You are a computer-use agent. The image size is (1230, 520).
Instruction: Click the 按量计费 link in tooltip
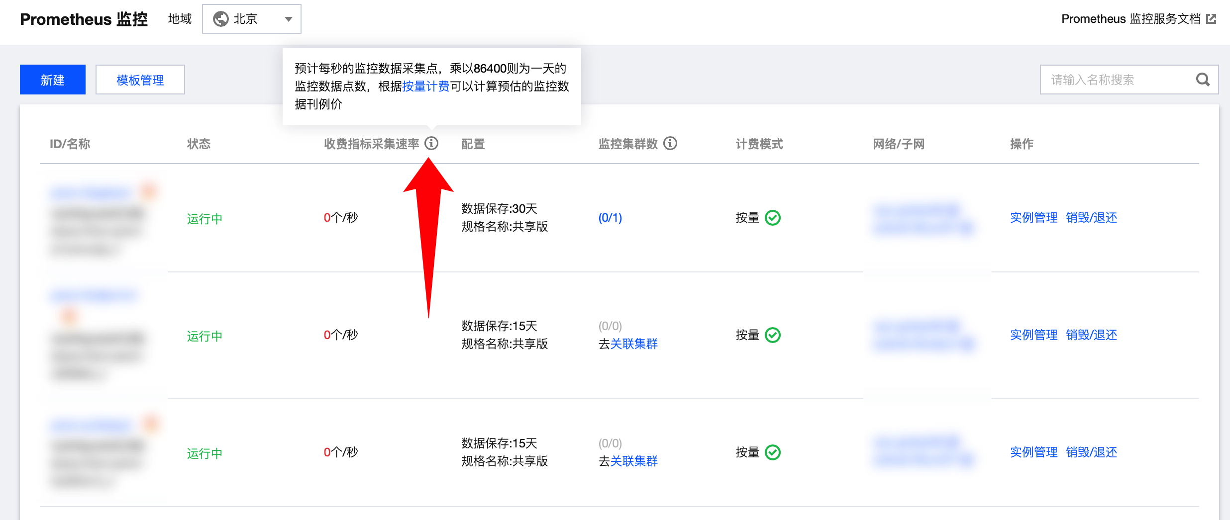tap(425, 87)
